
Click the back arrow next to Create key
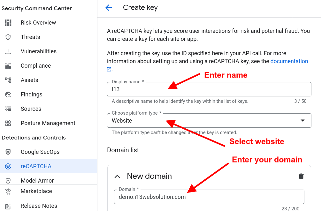(109, 8)
